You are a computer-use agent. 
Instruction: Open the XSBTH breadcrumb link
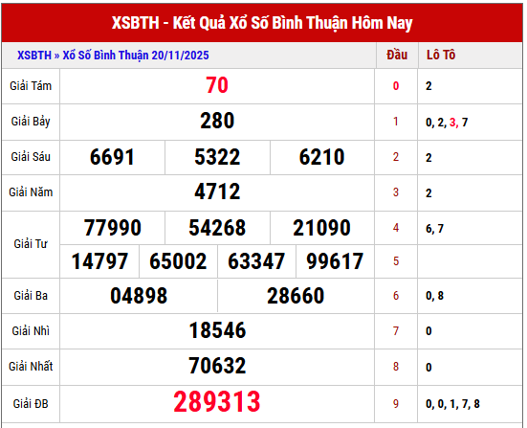click(x=33, y=56)
